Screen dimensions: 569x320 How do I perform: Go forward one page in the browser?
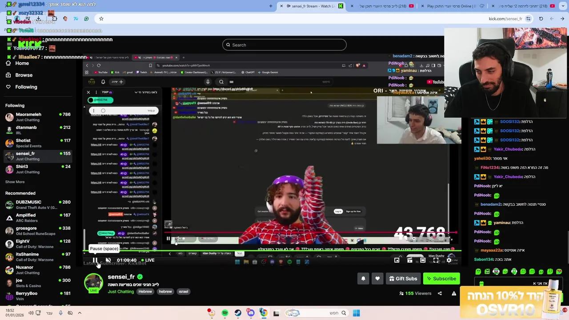coord(552,19)
